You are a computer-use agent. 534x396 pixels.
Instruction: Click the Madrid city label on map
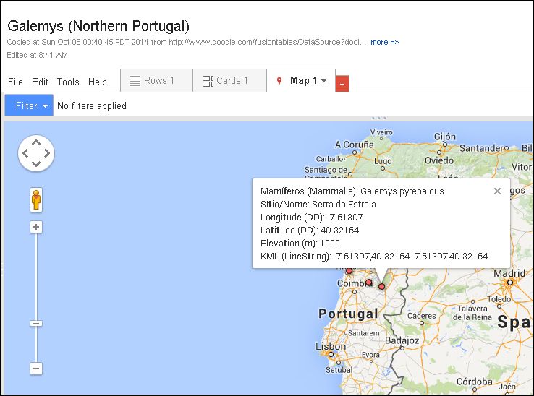point(509,273)
